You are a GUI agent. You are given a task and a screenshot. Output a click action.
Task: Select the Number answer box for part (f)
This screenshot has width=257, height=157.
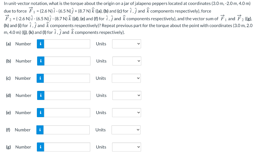point(66,130)
